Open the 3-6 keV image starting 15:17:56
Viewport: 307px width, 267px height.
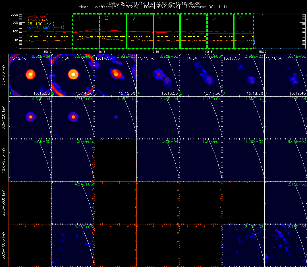coord(243,75)
